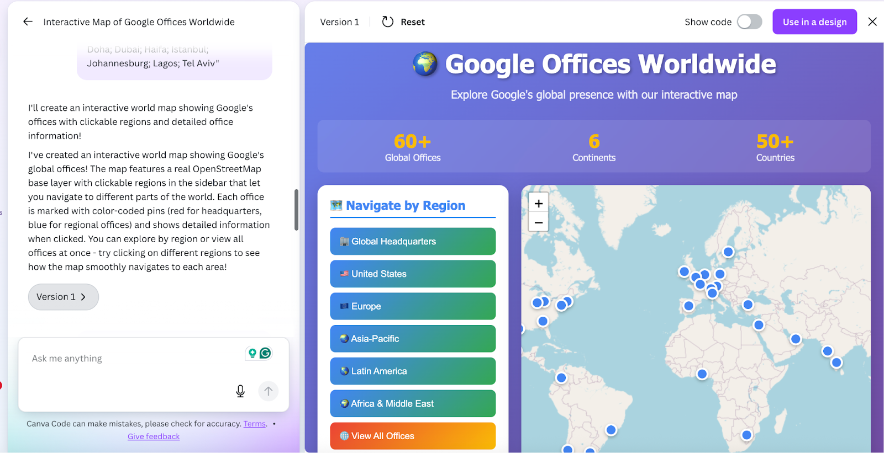Click the Google Offices Worldwide title
Screen dimensions: 884x453
point(611,64)
